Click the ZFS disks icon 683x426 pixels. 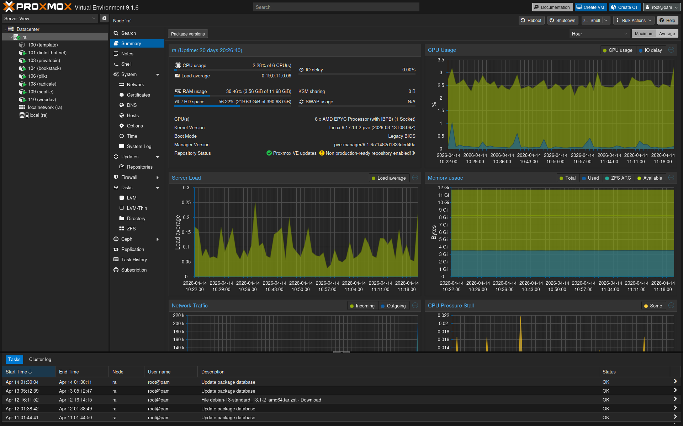[122, 229]
